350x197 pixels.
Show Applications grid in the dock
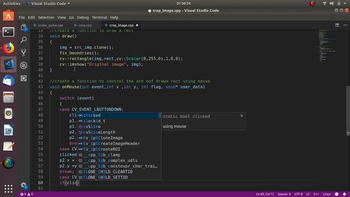point(9,189)
